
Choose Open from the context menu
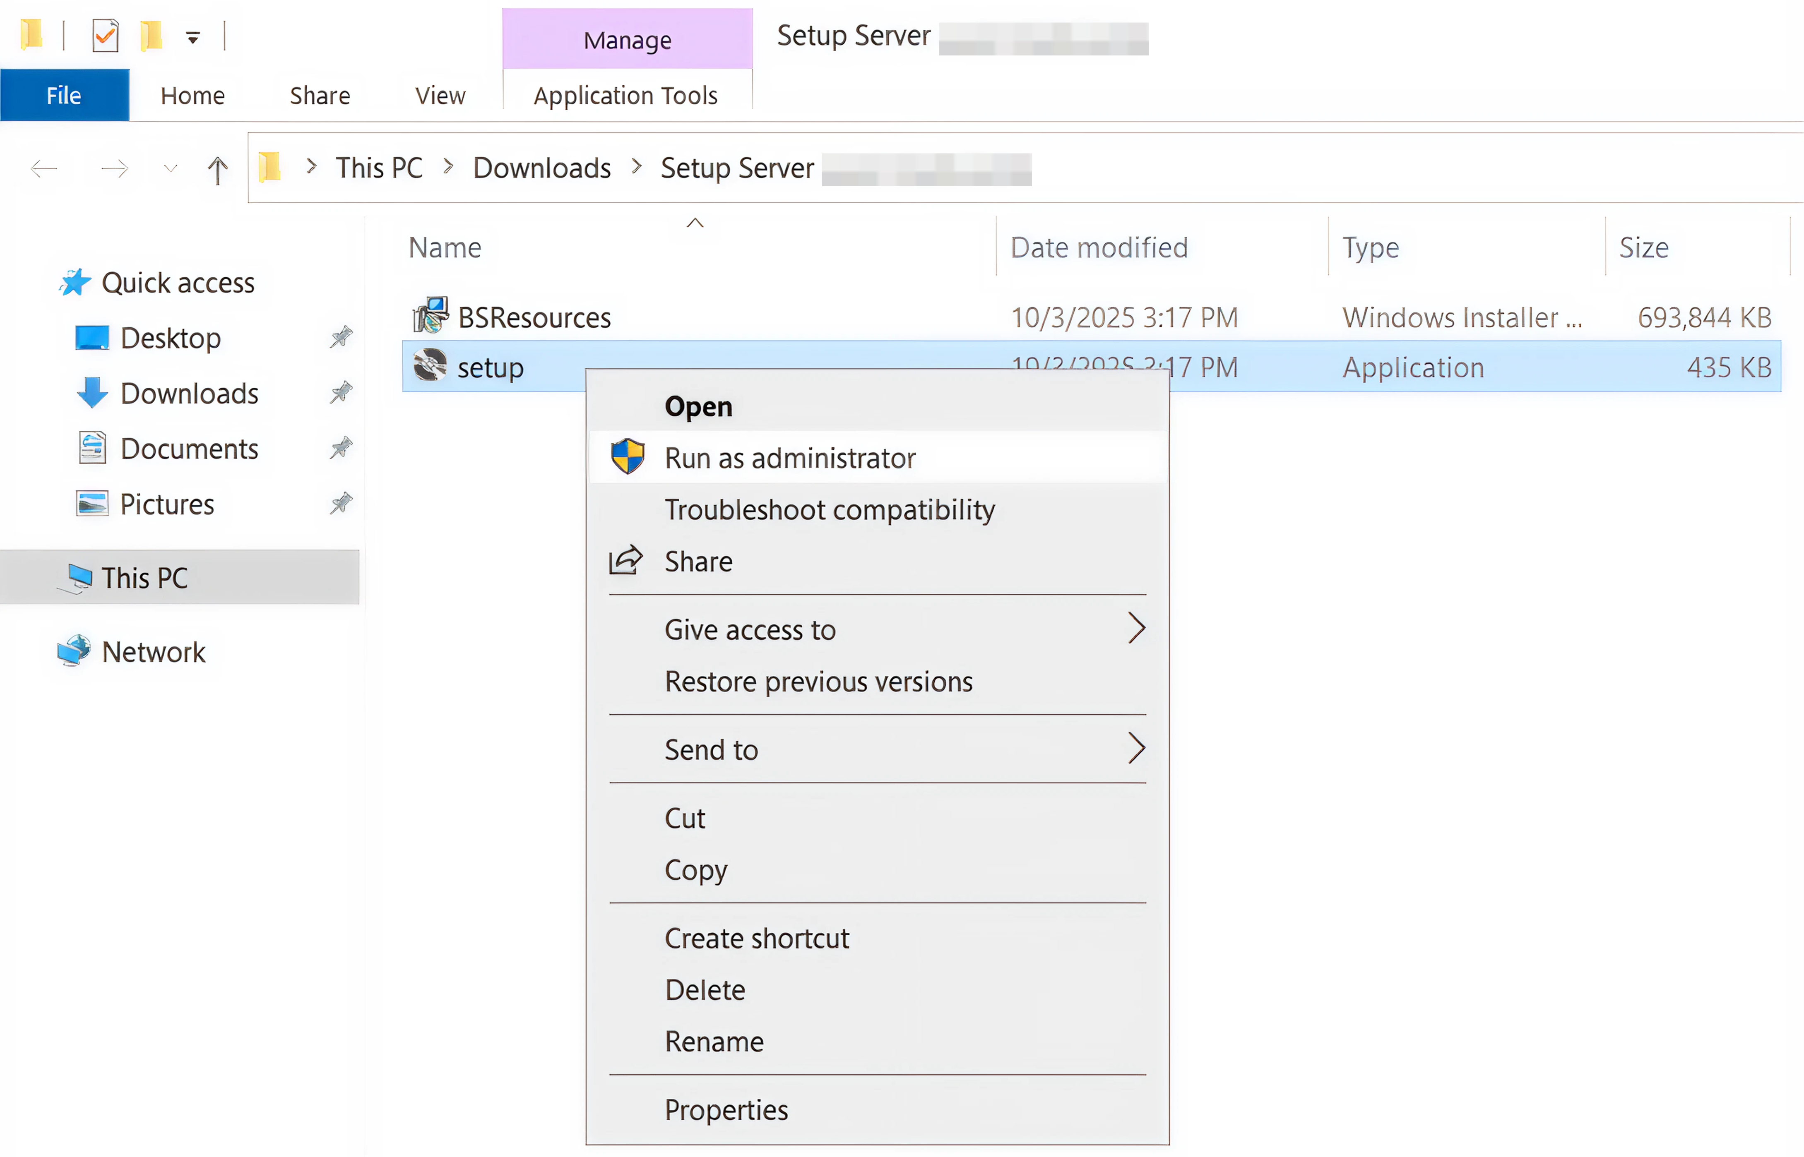pos(878,406)
